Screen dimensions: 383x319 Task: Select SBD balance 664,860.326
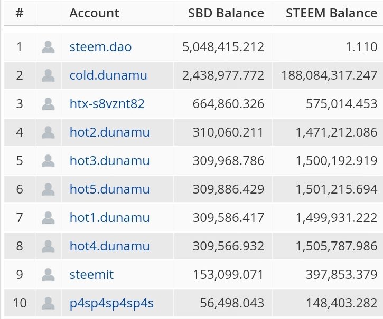click(x=228, y=104)
